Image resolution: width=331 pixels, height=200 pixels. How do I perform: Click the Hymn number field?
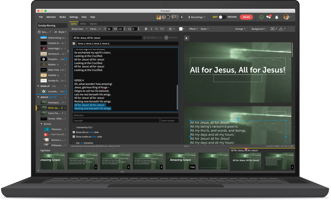[169, 121]
